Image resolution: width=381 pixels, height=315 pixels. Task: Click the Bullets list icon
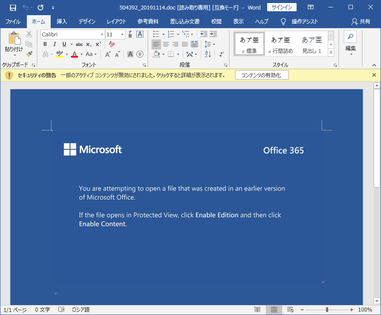click(156, 34)
